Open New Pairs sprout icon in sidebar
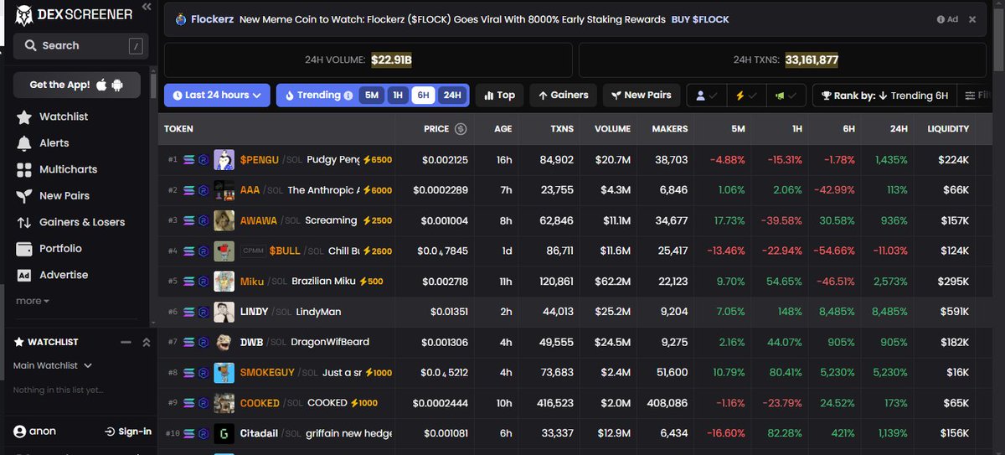The width and height of the screenshot is (1005, 455). (23, 196)
